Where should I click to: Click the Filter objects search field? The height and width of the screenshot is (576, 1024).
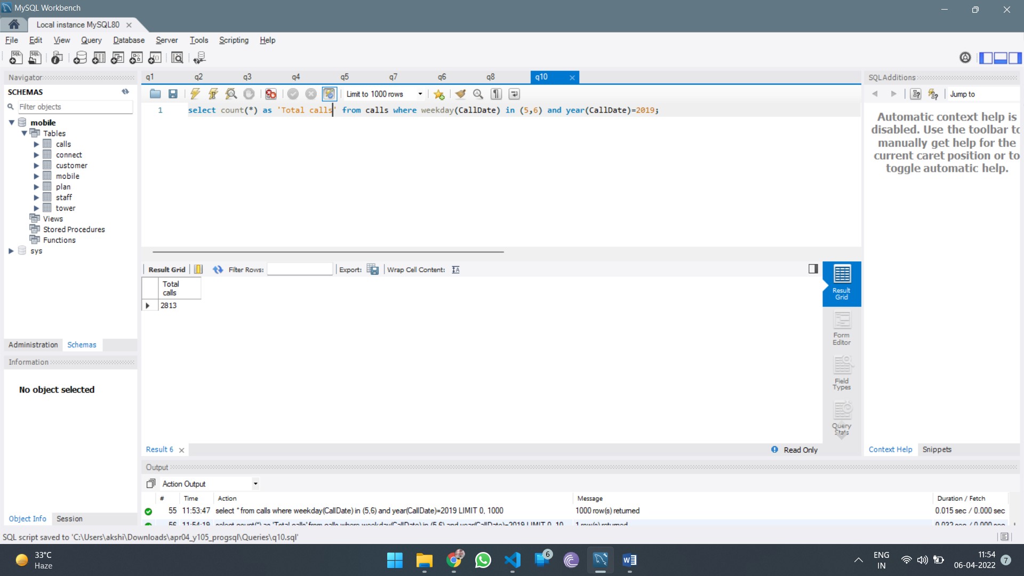tap(75, 107)
